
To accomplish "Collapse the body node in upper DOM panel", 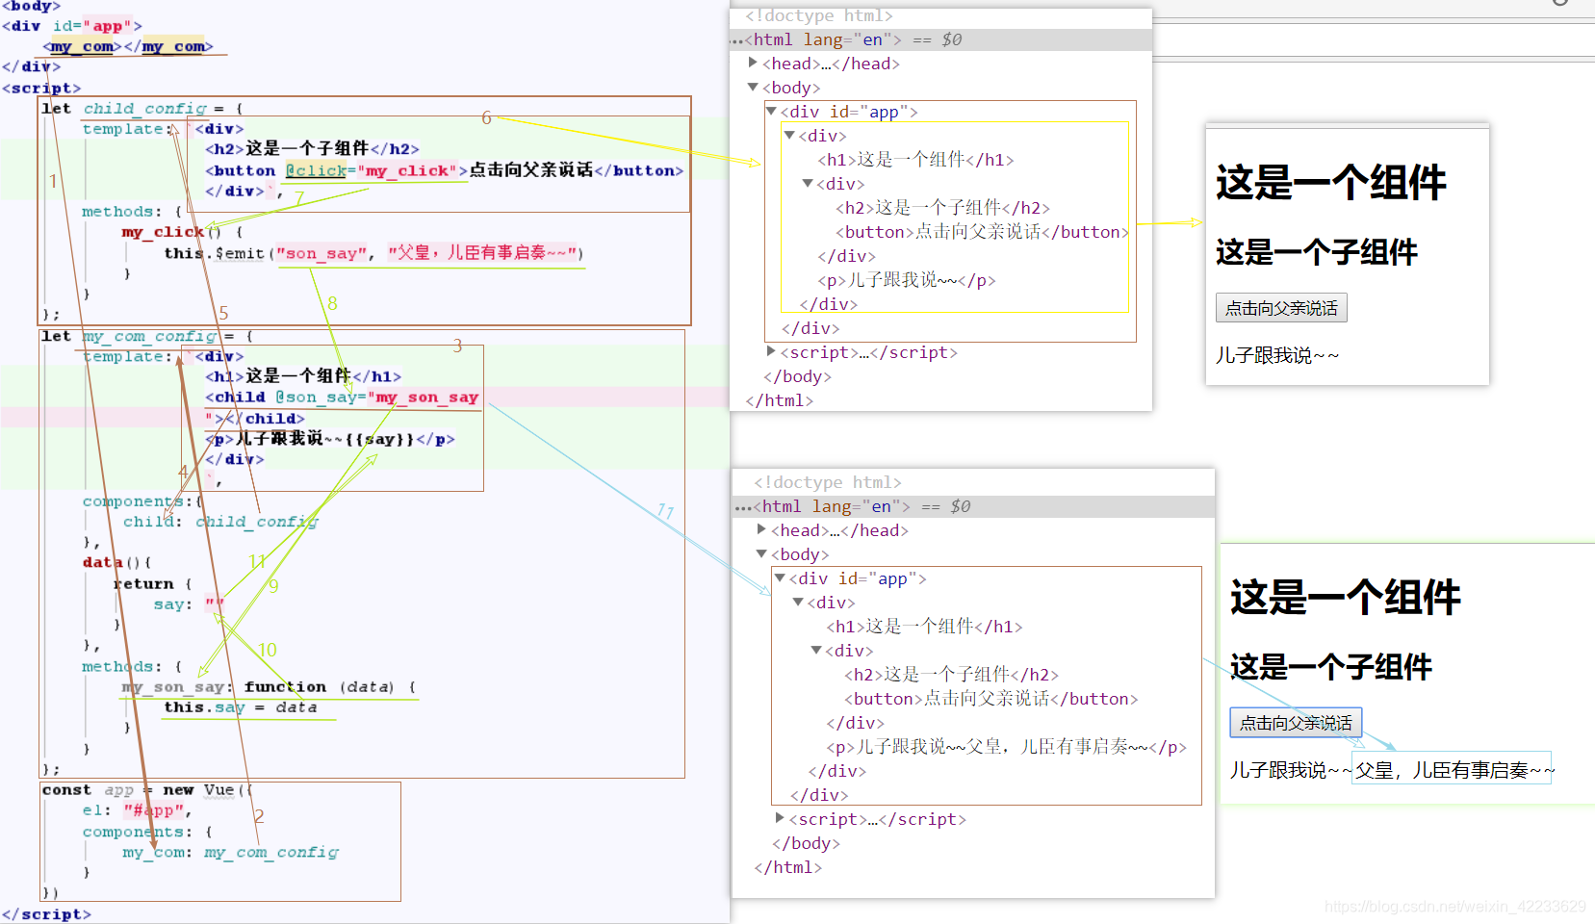I will point(753,87).
